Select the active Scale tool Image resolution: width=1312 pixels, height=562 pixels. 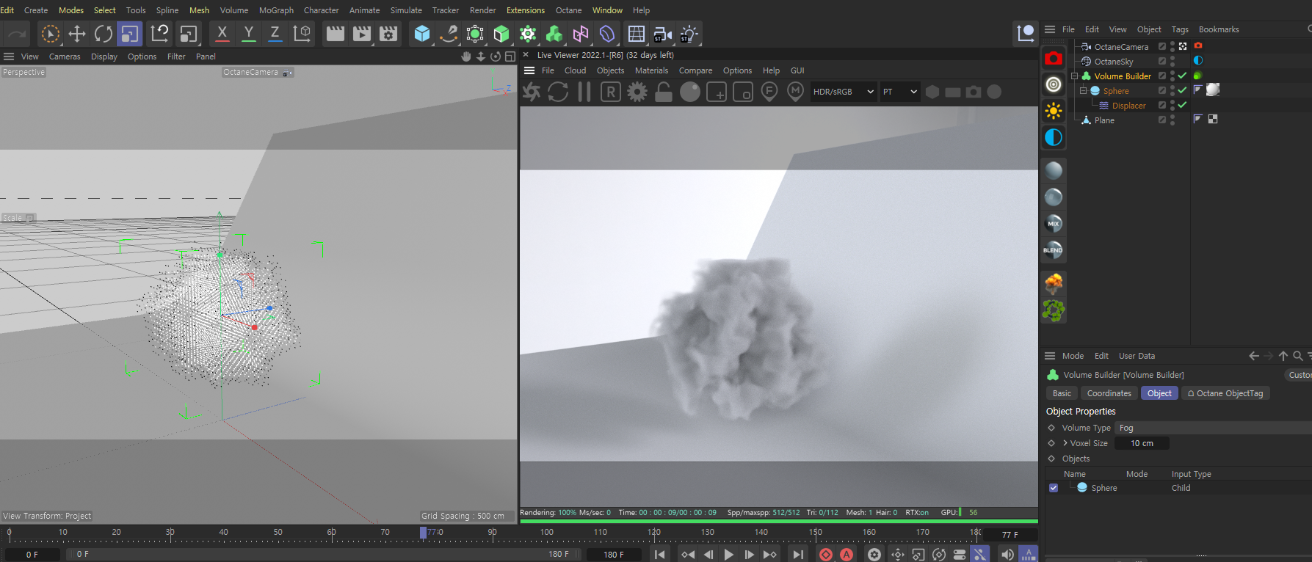[x=130, y=34]
